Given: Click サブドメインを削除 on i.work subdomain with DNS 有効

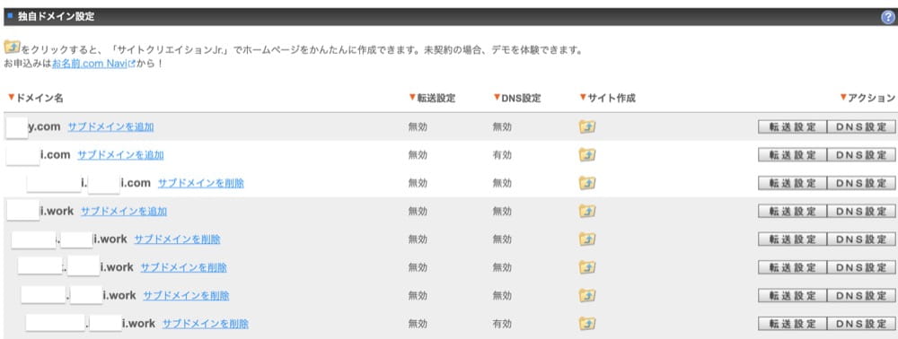Looking at the screenshot, I should 206,324.
